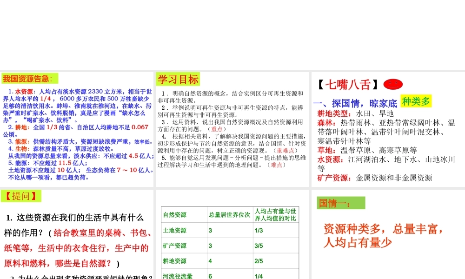Screen dimensions: 465x279
Task: Click the 人均占有量少 red line
Action: click(x=357, y=243)
